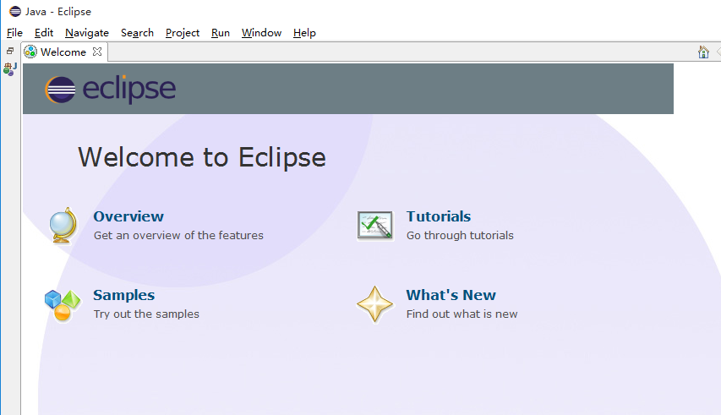
Task: Click the Overview globe icon
Action: point(63,226)
